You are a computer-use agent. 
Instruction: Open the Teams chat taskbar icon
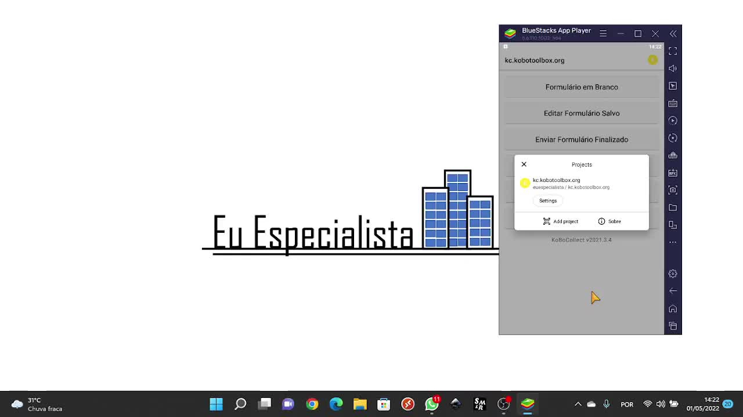(x=288, y=404)
